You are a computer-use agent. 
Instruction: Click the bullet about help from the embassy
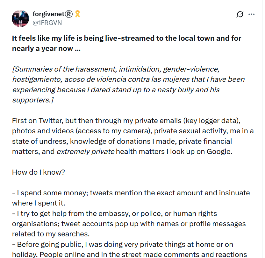(x=129, y=224)
